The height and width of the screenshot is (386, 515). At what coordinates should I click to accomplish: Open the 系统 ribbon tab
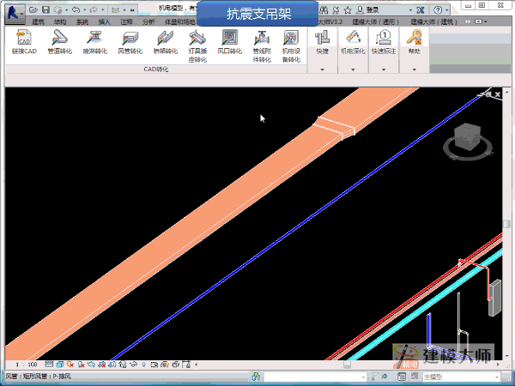[x=82, y=21]
